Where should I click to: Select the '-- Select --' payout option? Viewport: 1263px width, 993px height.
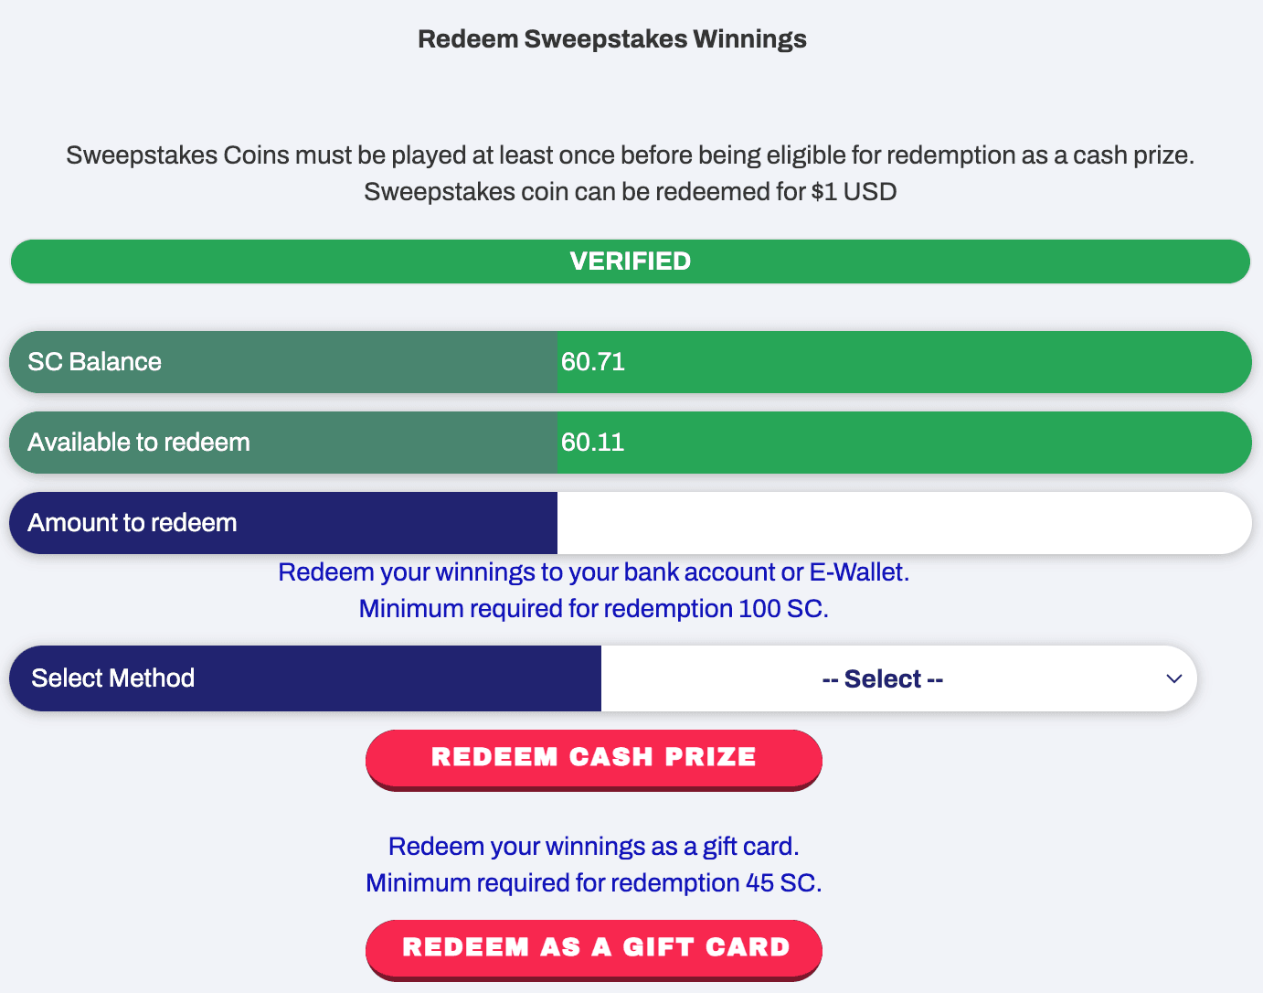coord(880,678)
